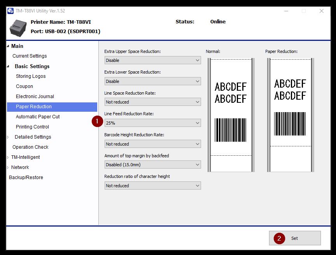This screenshot has width=336, height=255.
Task: Go to Electronic Journal settings
Action: coord(35,97)
